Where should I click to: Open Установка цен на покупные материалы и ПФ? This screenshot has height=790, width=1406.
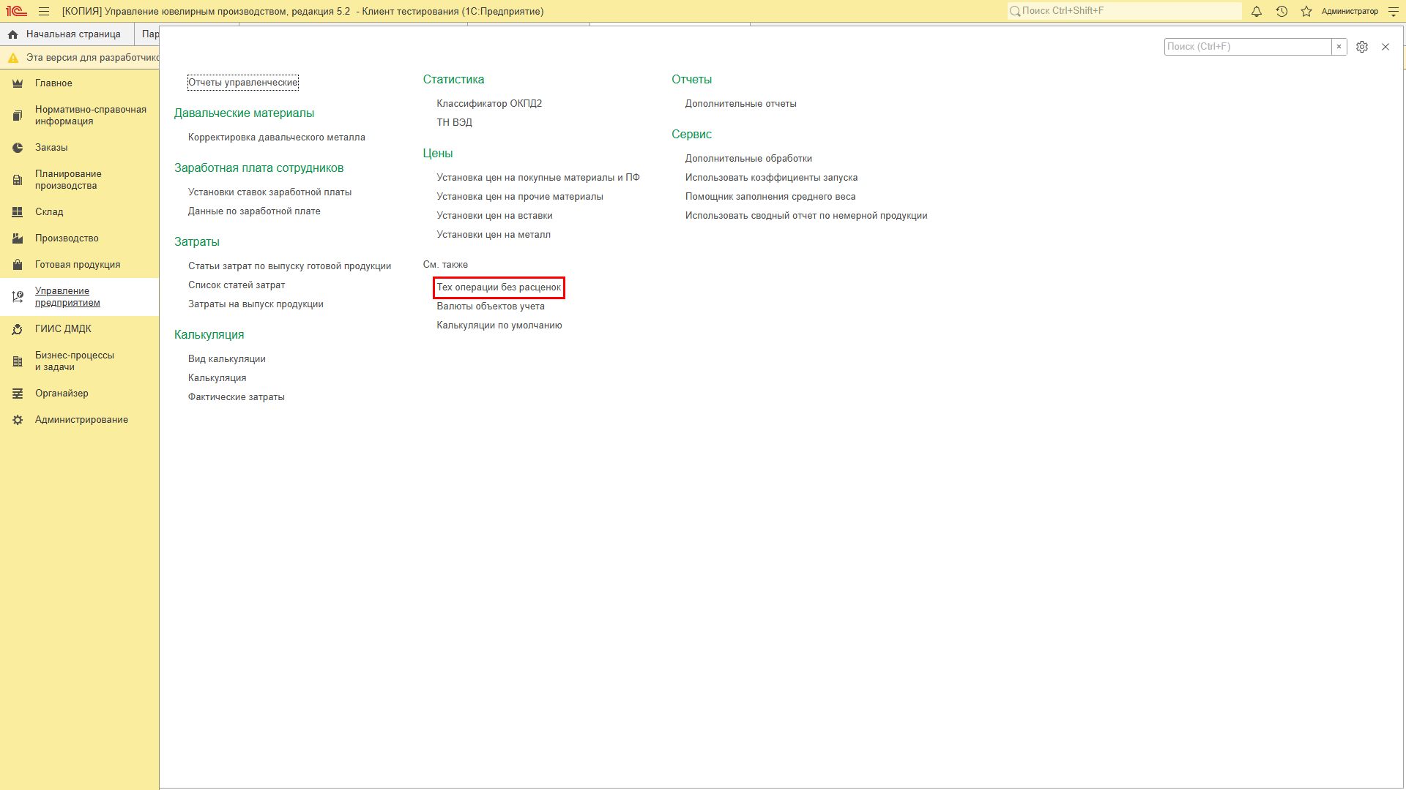[x=538, y=178]
